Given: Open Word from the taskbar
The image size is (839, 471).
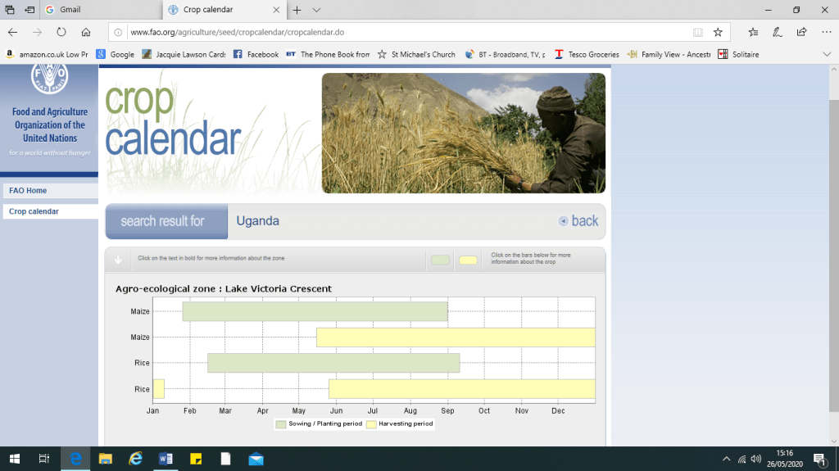Looking at the screenshot, I should point(166,459).
